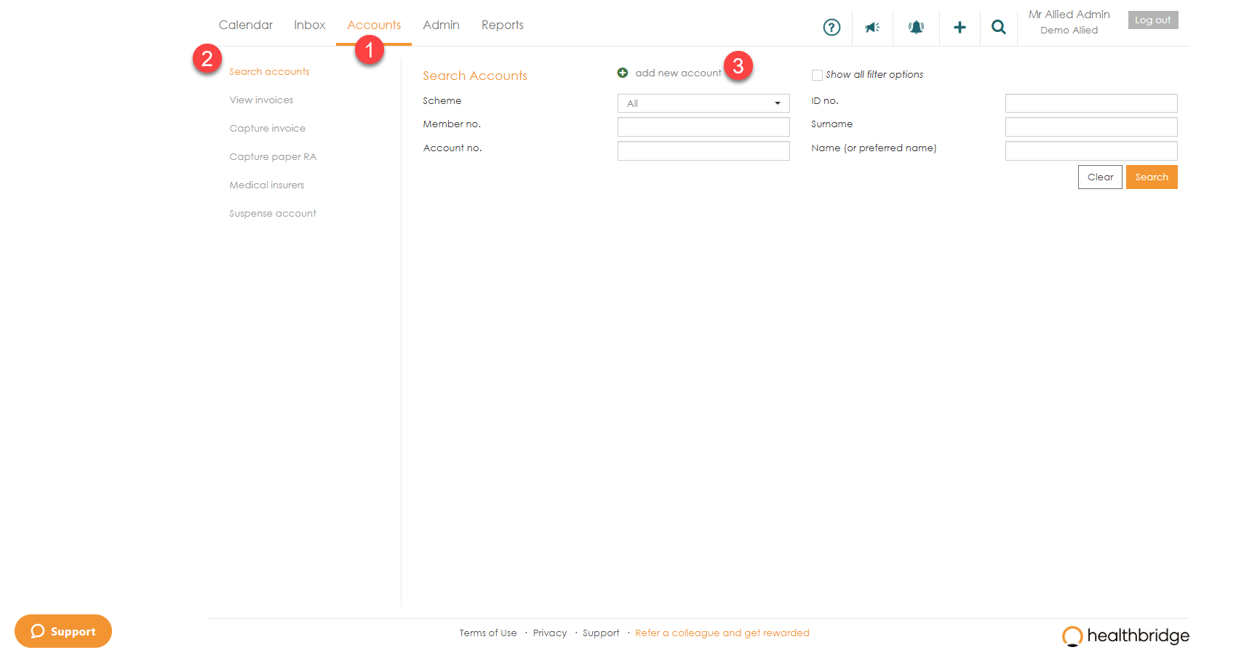
Task: Open the Support chat bubble button
Action: coord(63,631)
